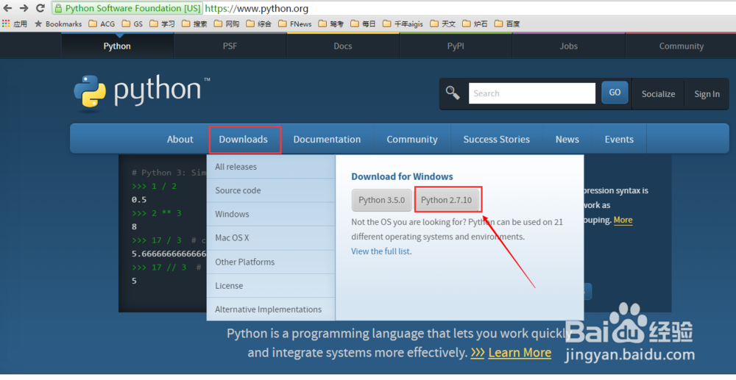This screenshot has height=380, width=736.
Task: Open the 网购 bookmark folder
Action: click(x=226, y=24)
